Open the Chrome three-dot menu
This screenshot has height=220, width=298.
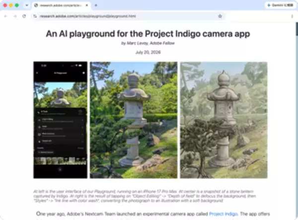pyautogui.click(x=292, y=16)
